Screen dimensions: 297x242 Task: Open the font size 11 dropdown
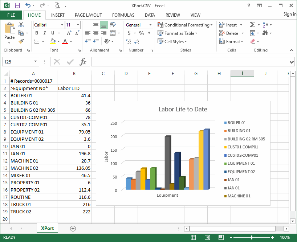click(78, 25)
